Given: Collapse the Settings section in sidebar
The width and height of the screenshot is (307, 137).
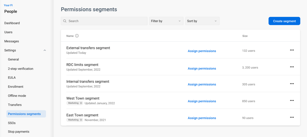Looking at the screenshot, I should [45, 50].
